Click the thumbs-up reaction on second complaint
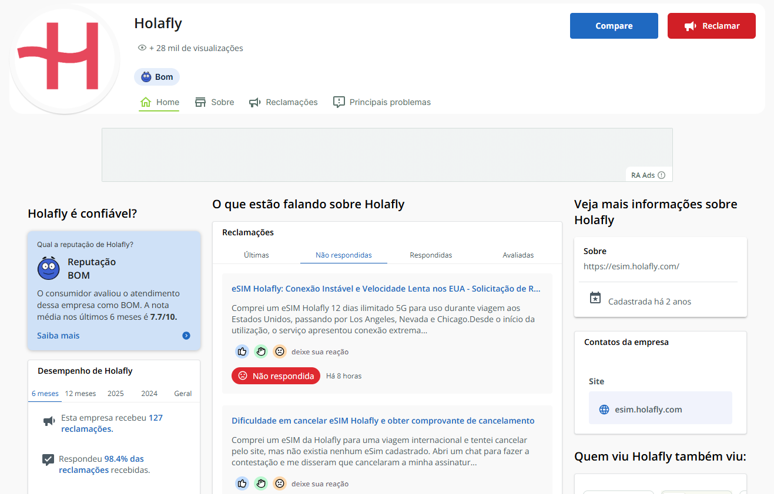This screenshot has width=774, height=494. click(x=242, y=483)
